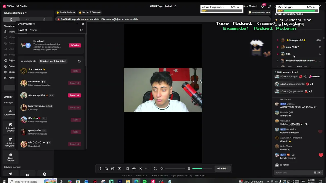Open the media and music icon
Viewport: 326px width, 183px height.
pos(106,169)
